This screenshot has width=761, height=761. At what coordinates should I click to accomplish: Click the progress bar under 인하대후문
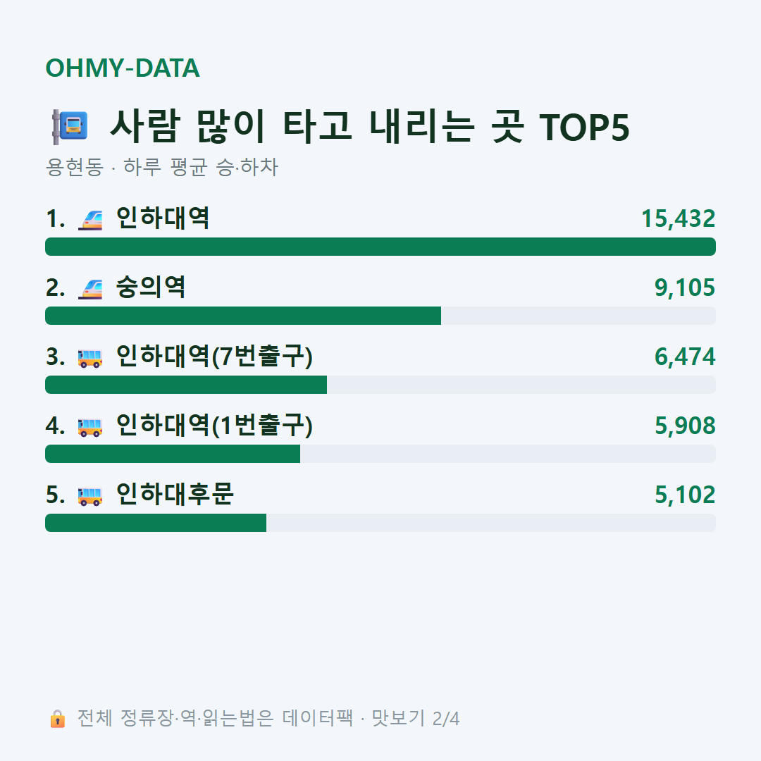(x=380, y=523)
